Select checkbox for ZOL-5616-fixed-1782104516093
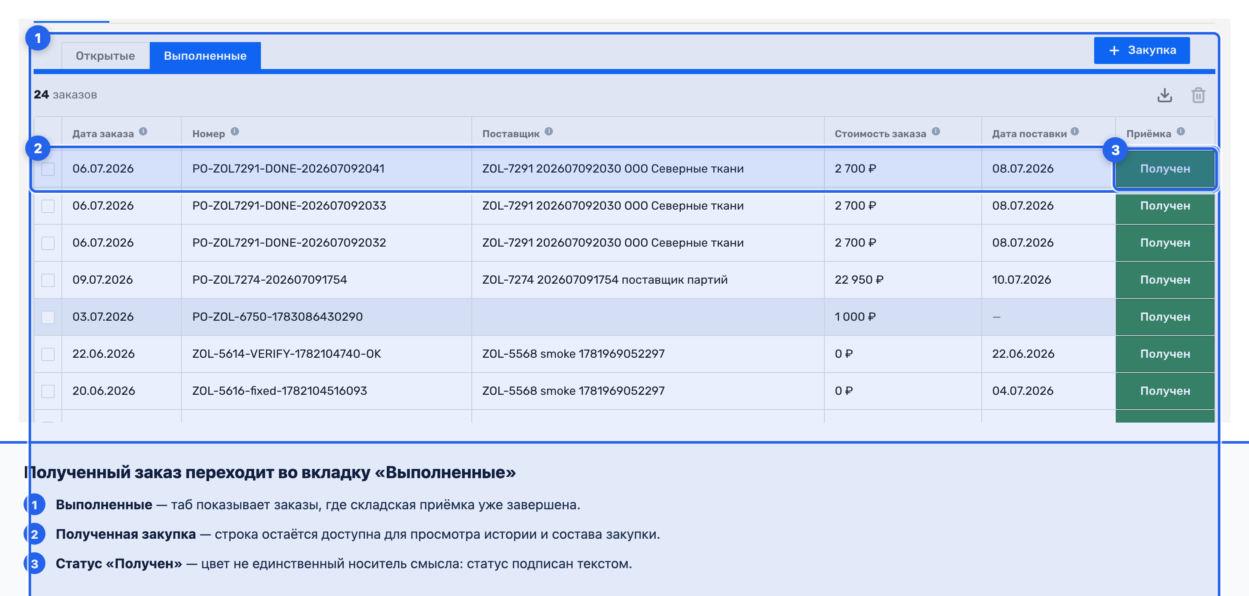This screenshot has width=1249, height=596. click(48, 391)
